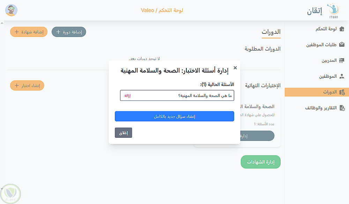Viewport: 349px width, 204px height.
Task: Click إنشاء اختبار button
Action: click(27, 85)
